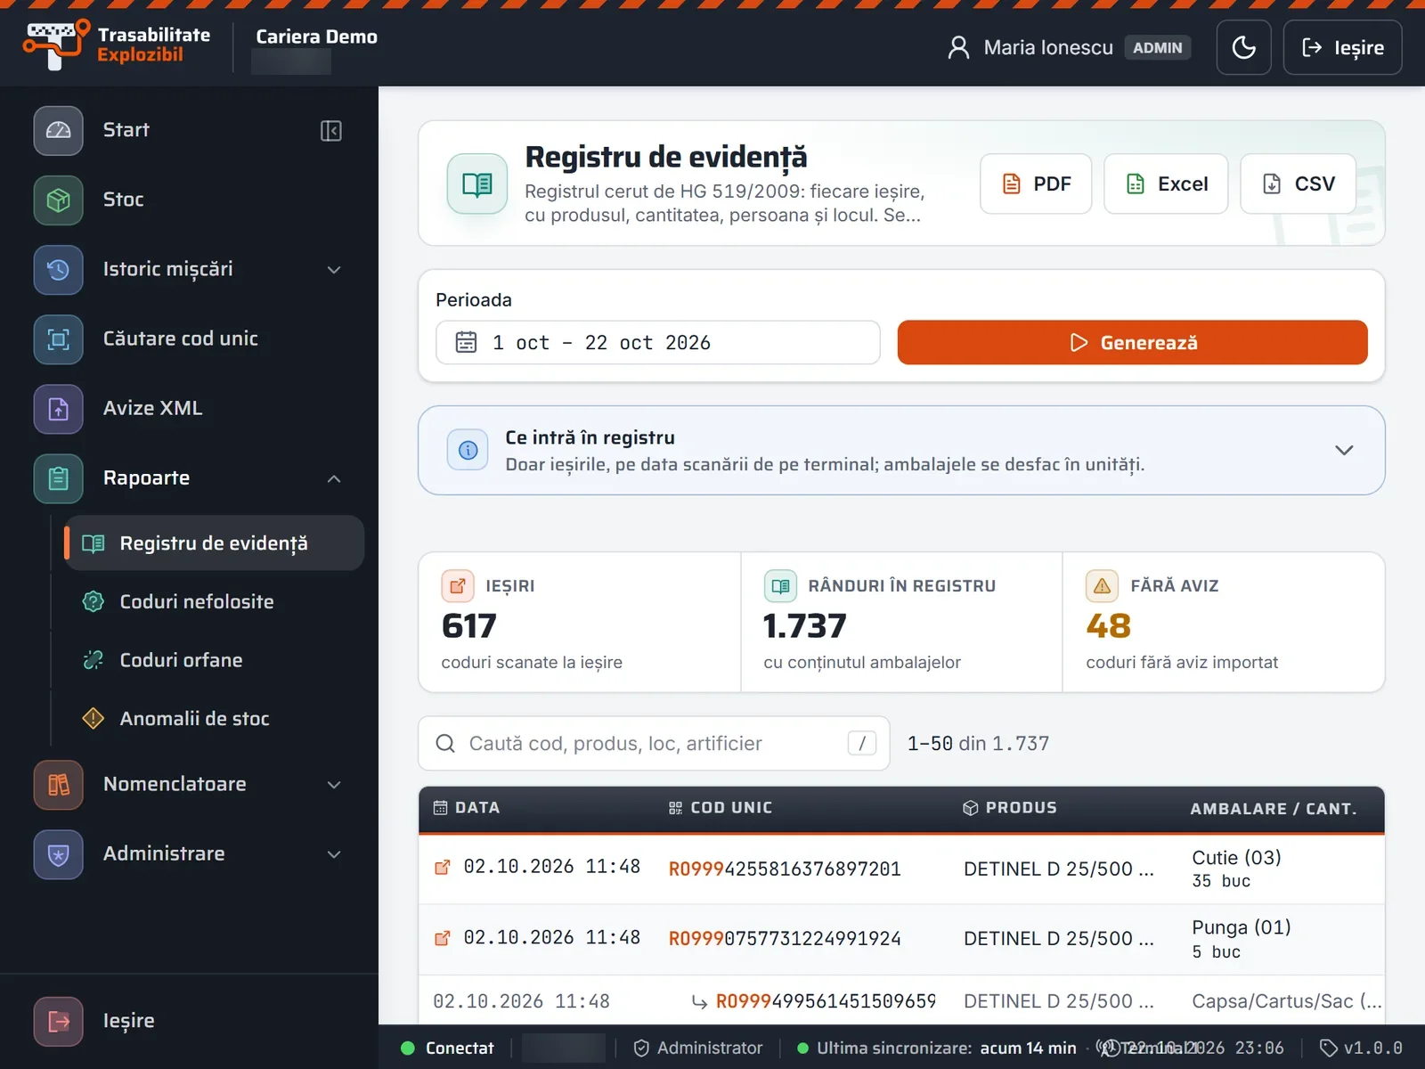Viewport: 1425px width, 1069px height.
Task: Click the Generează button
Action: click(1132, 342)
